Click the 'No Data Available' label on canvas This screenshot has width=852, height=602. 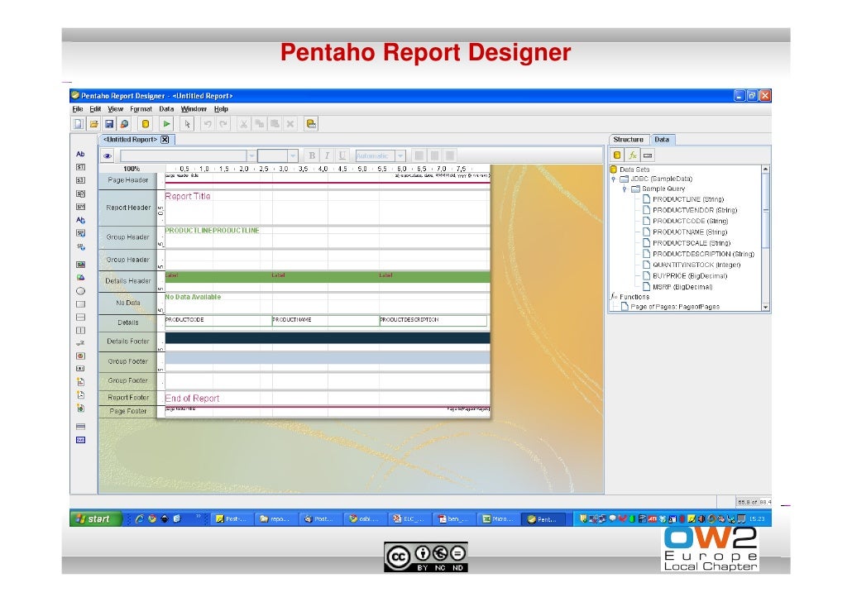click(x=193, y=297)
